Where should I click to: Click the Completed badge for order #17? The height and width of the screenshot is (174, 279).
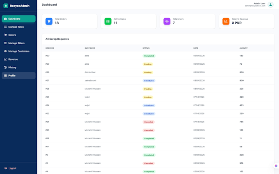pyautogui.click(x=149, y=147)
